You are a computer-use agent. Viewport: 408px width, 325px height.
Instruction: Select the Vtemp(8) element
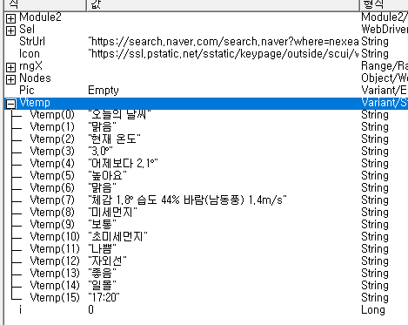click(x=52, y=213)
